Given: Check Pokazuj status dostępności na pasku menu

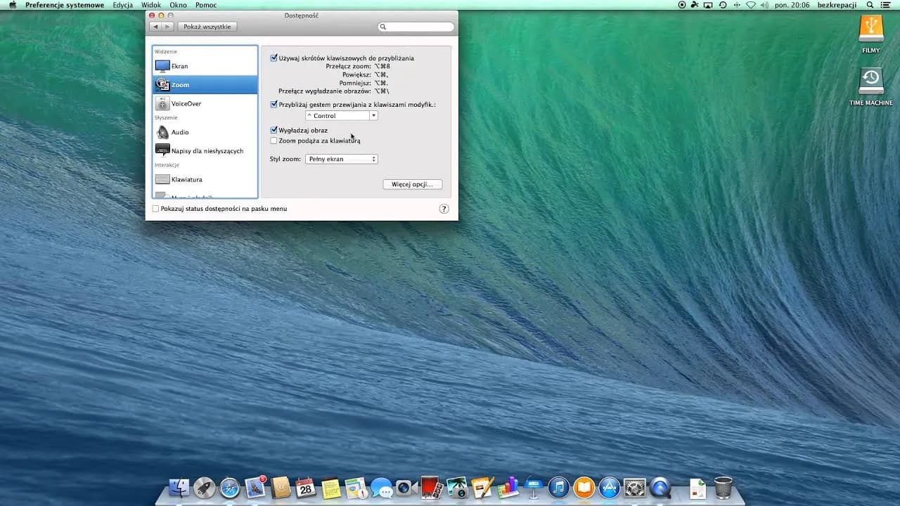Looking at the screenshot, I should (156, 209).
